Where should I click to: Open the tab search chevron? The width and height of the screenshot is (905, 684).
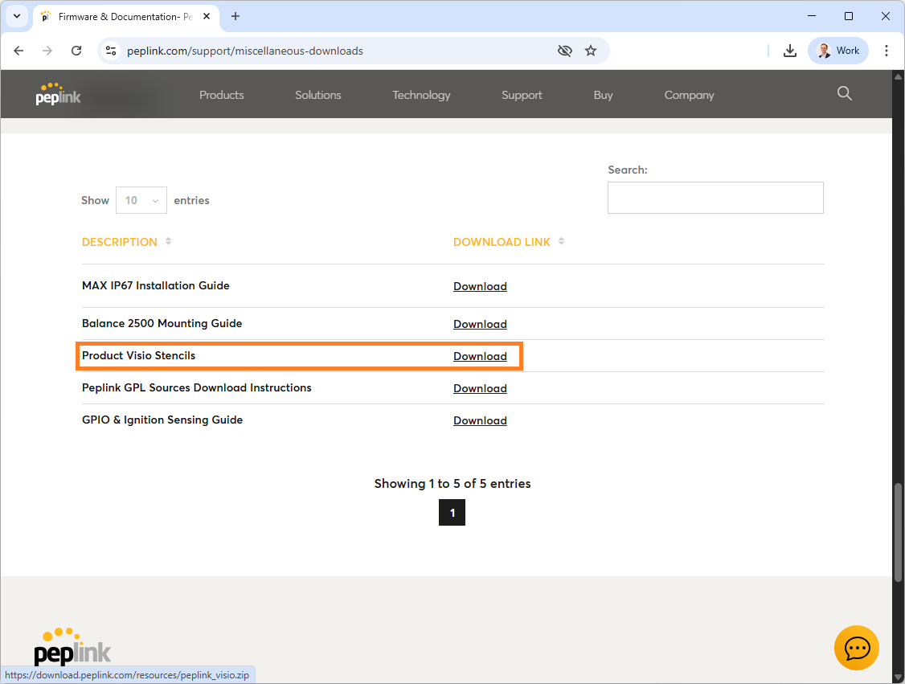tap(17, 16)
